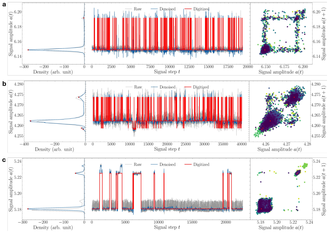Click the 6.20 y-tick in panel a histogram
Image resolution: width=329 pixels, height=233 pixels.
click(18, 12)
